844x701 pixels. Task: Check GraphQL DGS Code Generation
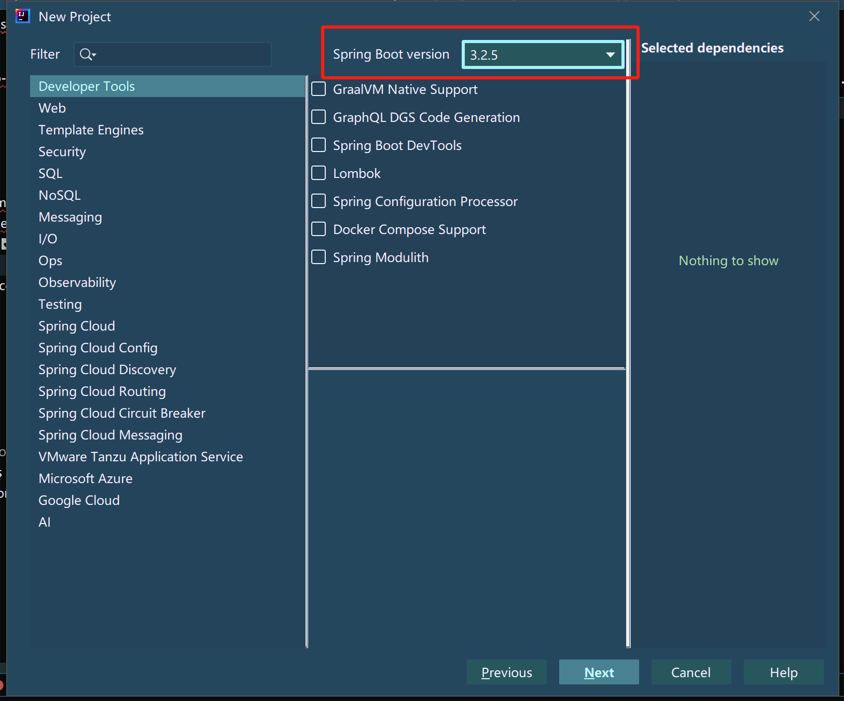(x=319, y=117)
